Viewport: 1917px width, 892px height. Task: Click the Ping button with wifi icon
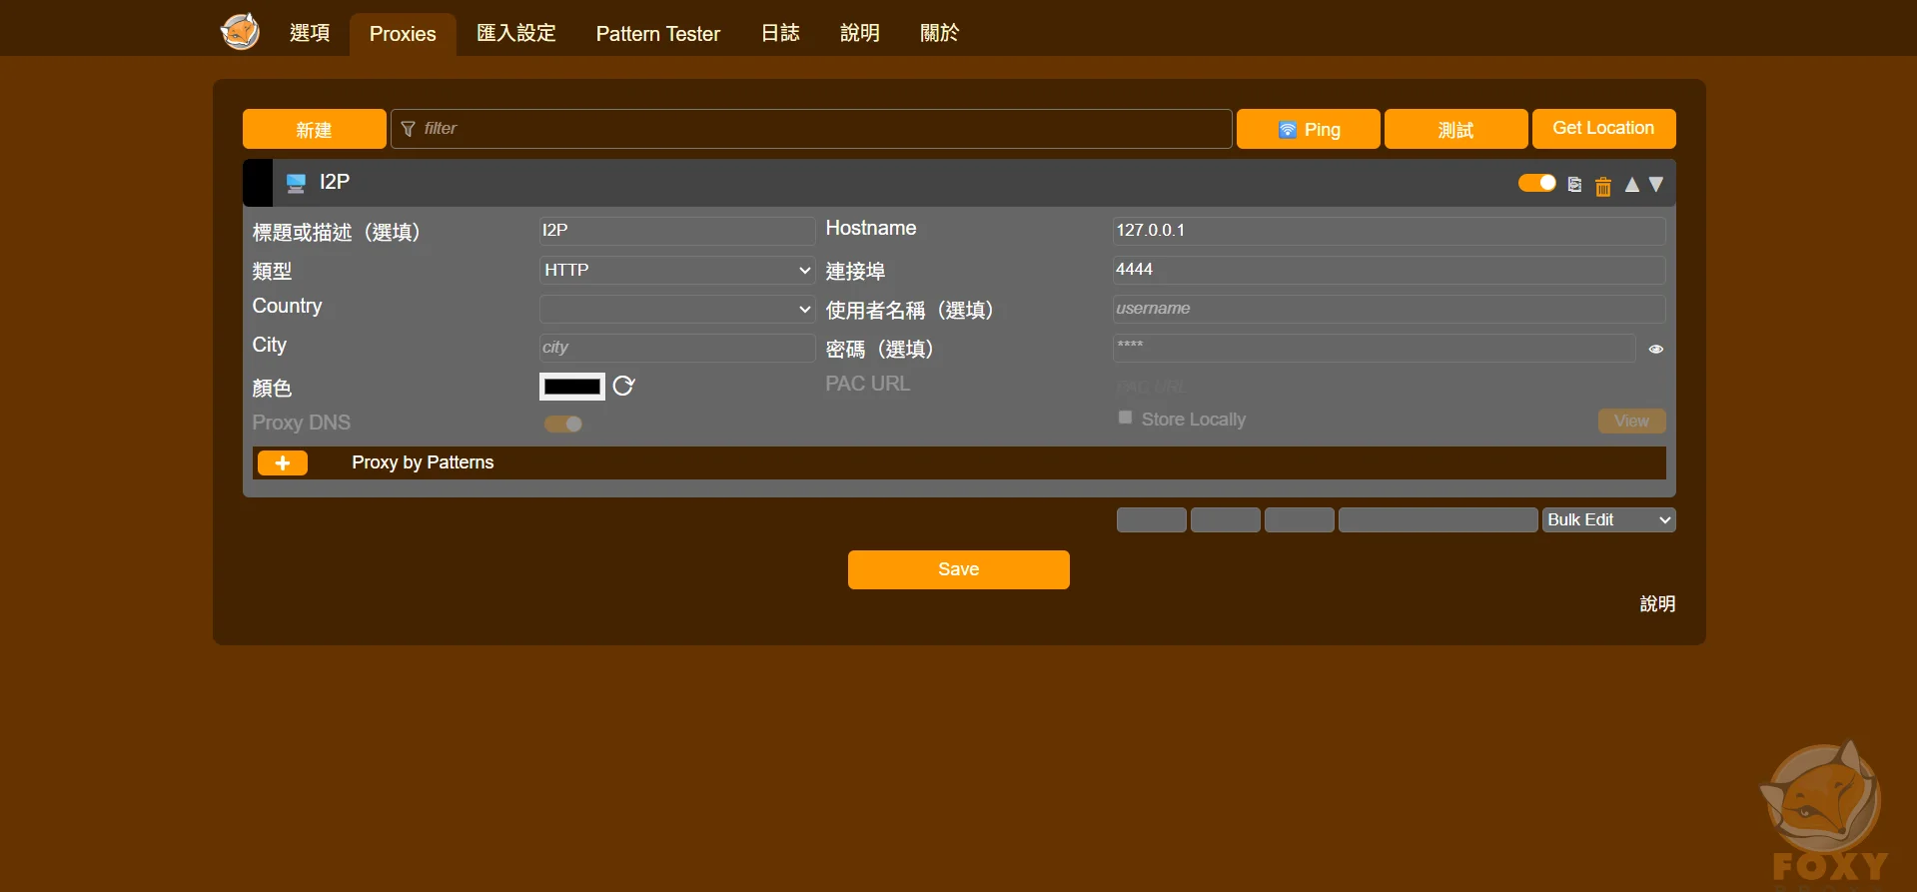pyautogui.click(x=1308, y=129)
